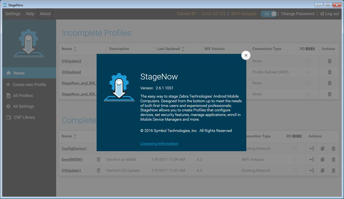
Task: Open the Settings menu
Action: [13, 14]
